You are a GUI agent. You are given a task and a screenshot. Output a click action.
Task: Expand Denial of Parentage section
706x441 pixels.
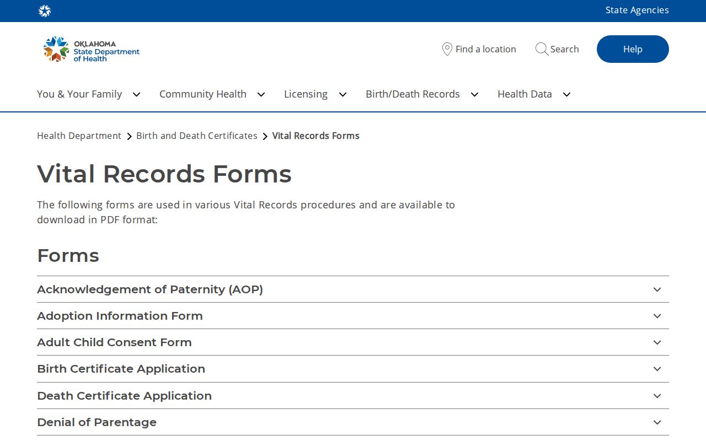click(x=353, y=422)
